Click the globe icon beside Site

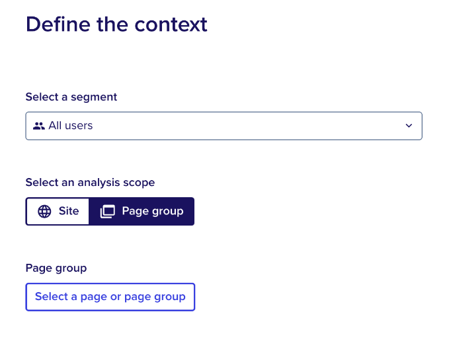pos(44,211)
